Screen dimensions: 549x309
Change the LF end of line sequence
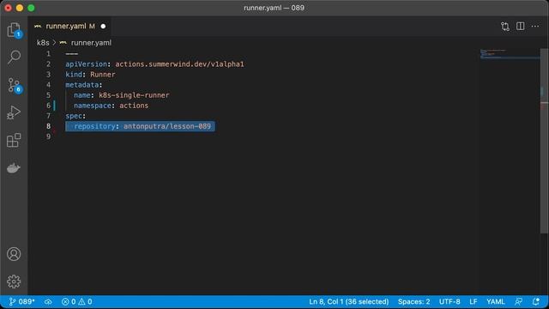pos(474,301)
